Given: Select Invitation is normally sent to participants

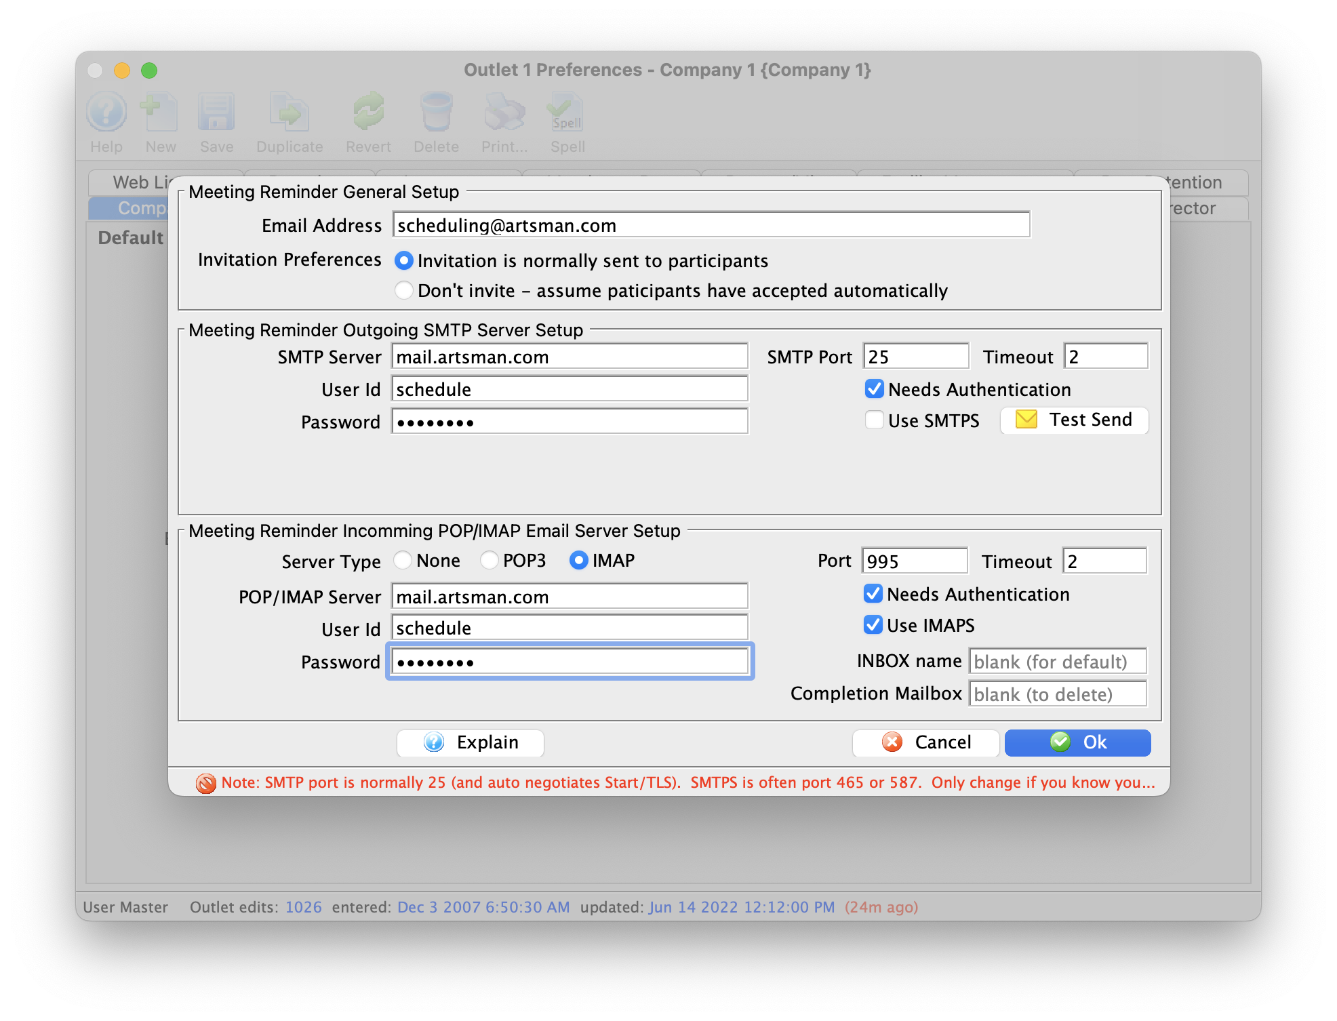Looking at the screenshot, I should click(x=404, y=260).
